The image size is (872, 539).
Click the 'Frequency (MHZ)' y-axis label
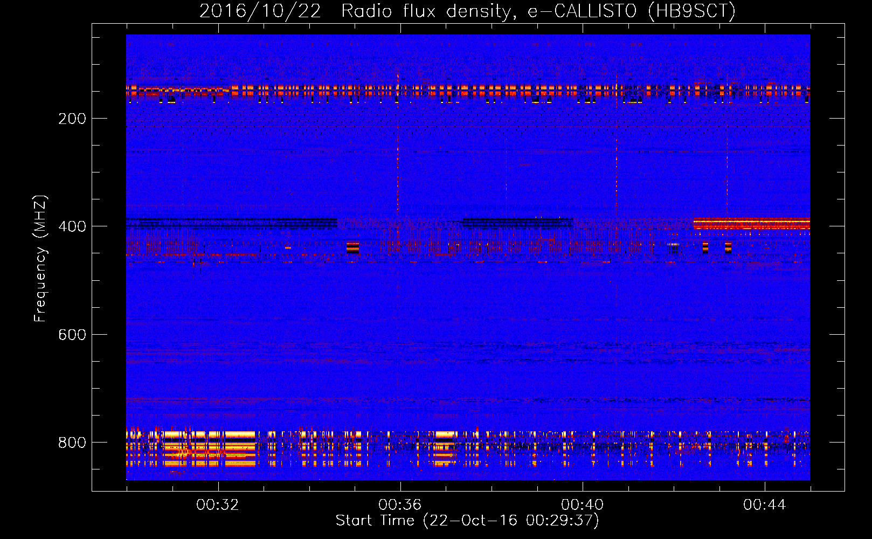[x=40, y=258]
